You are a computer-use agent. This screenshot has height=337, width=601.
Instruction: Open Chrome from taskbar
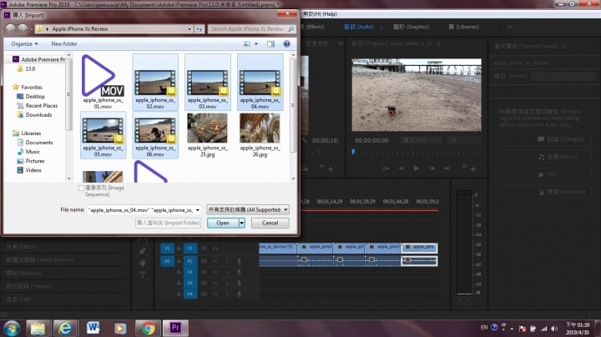pyautogui.click(x=148, y=328)
